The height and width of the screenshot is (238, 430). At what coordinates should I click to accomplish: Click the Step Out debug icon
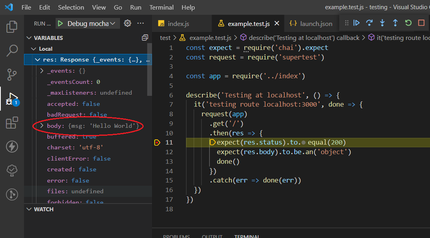coord(395,23)
